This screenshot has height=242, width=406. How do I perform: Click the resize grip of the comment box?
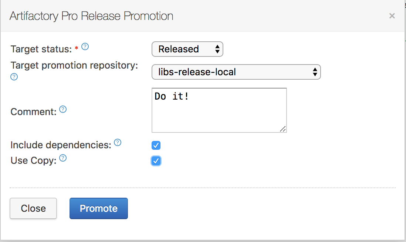click(283, 129)
